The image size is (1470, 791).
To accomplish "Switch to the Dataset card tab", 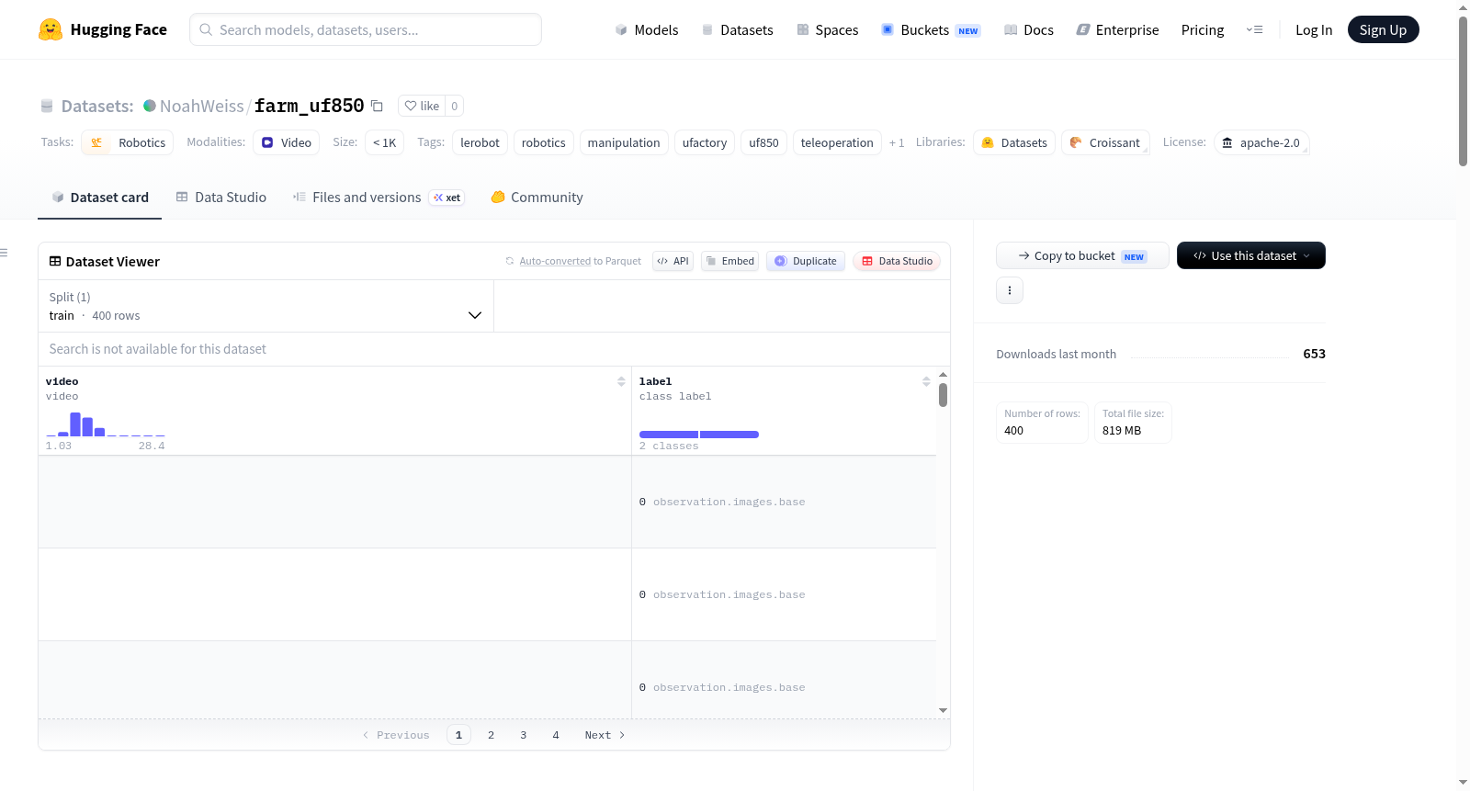I will point(100,198).
